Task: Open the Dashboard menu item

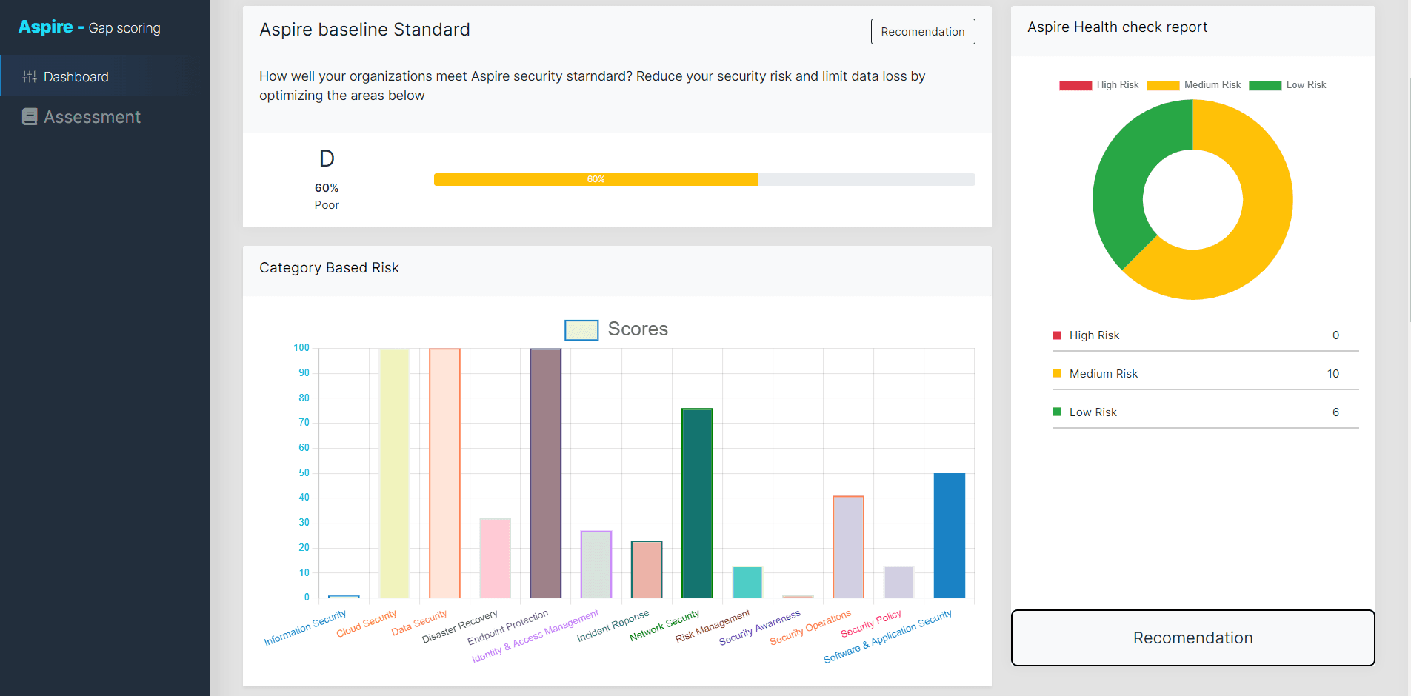Action: 76,77
